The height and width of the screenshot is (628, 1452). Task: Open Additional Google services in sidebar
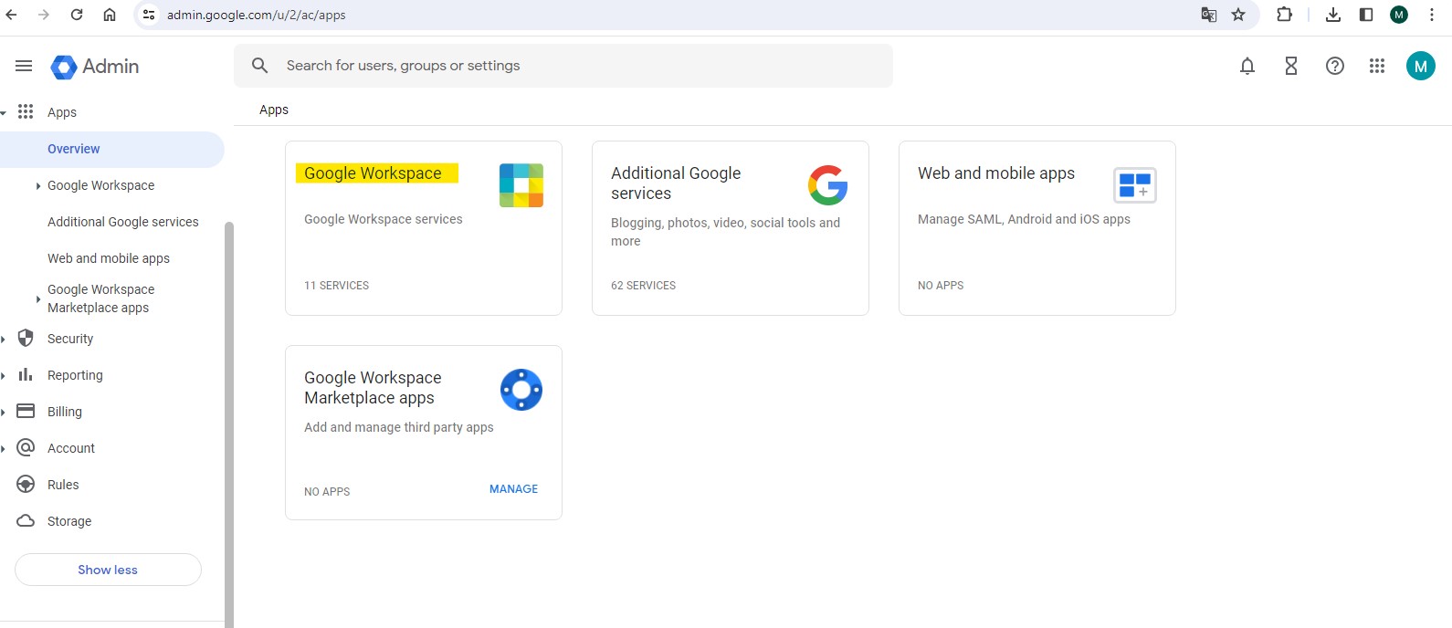tap(122, 222)
